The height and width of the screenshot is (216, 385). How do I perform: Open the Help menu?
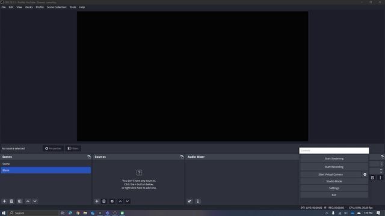[x=82, y=7]
